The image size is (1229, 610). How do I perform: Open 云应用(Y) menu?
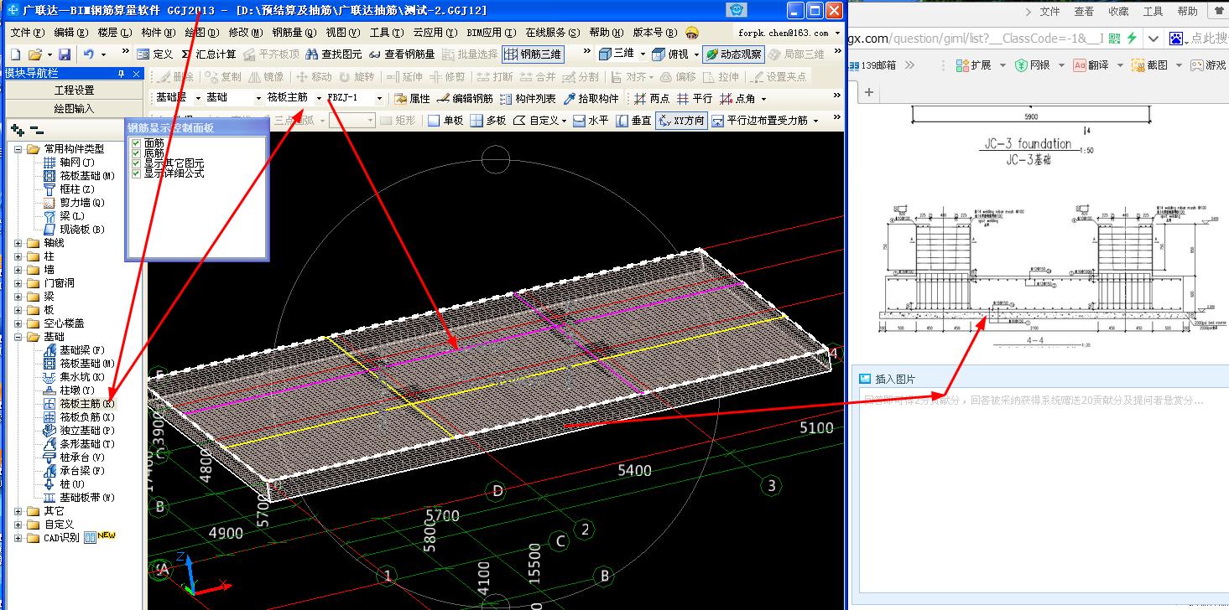(435, 33)
